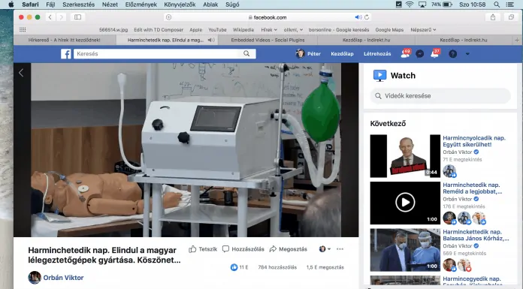Open the Google Maps bookmark
The image size is (523, 289).
[x=389, y=30]
